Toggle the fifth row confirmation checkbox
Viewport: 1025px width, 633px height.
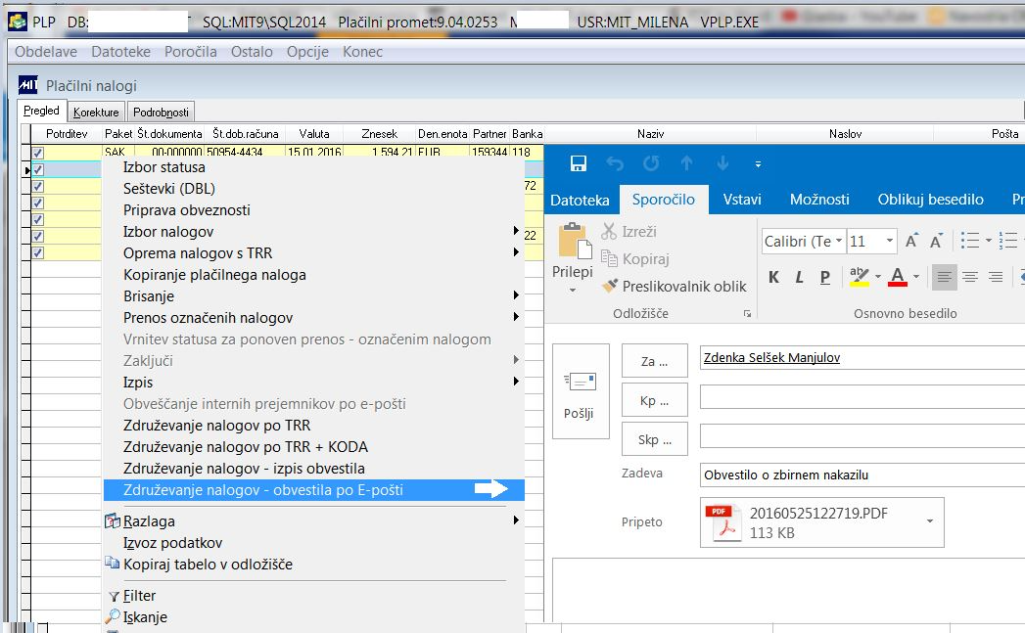38,219
